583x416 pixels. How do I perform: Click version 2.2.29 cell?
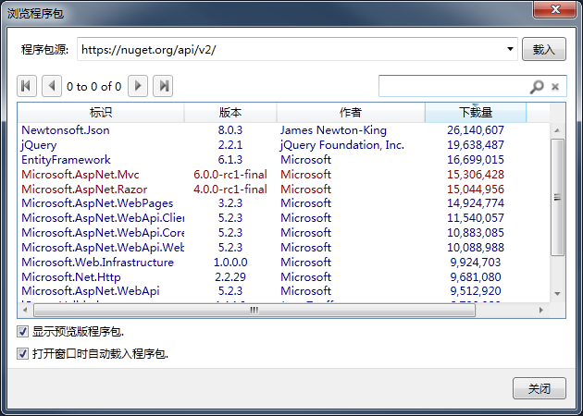(230, 277)
